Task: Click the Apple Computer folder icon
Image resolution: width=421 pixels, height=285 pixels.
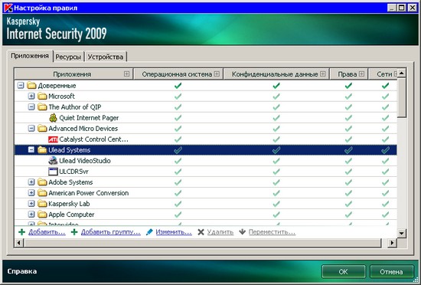Action: click(42, 215)
